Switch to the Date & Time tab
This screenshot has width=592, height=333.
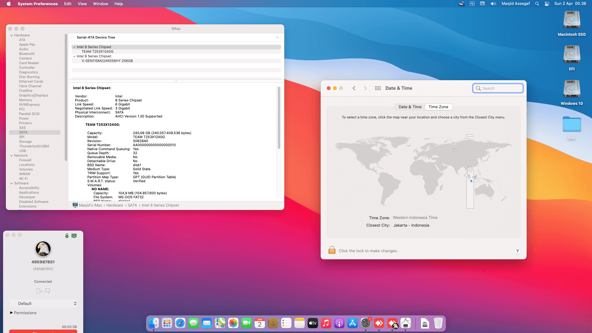(410, 107)
